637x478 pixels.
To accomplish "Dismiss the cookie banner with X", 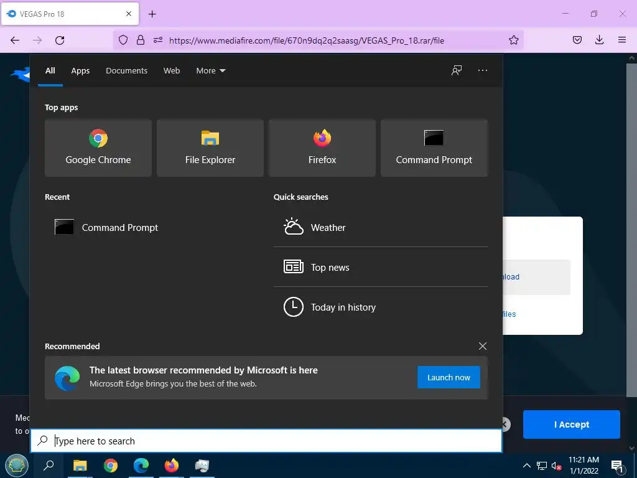I will 505,424.
